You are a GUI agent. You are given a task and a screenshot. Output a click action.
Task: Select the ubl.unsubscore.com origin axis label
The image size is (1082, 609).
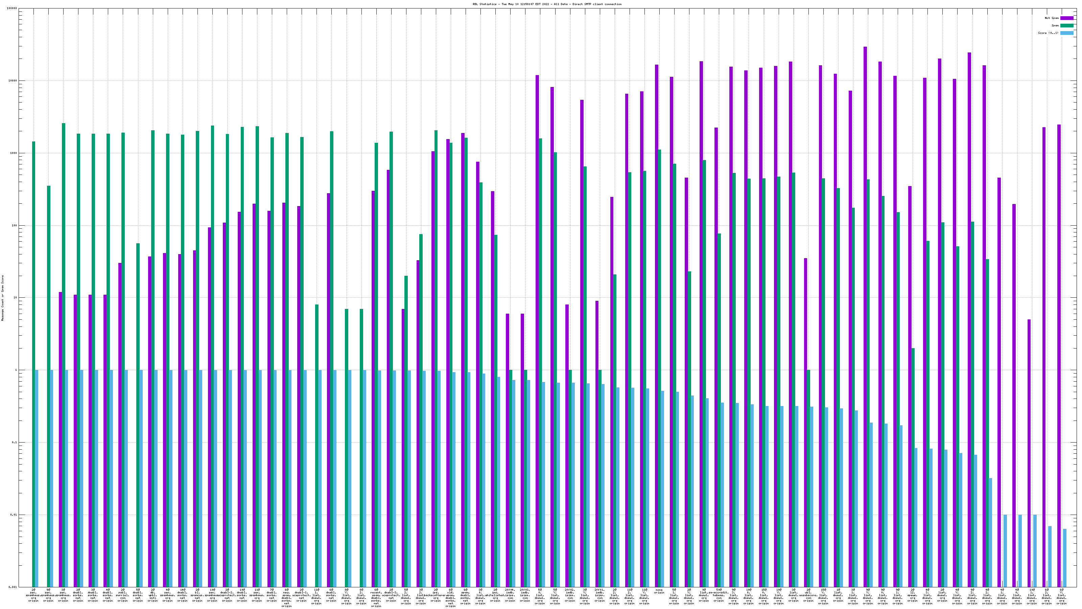pos(808,595)
